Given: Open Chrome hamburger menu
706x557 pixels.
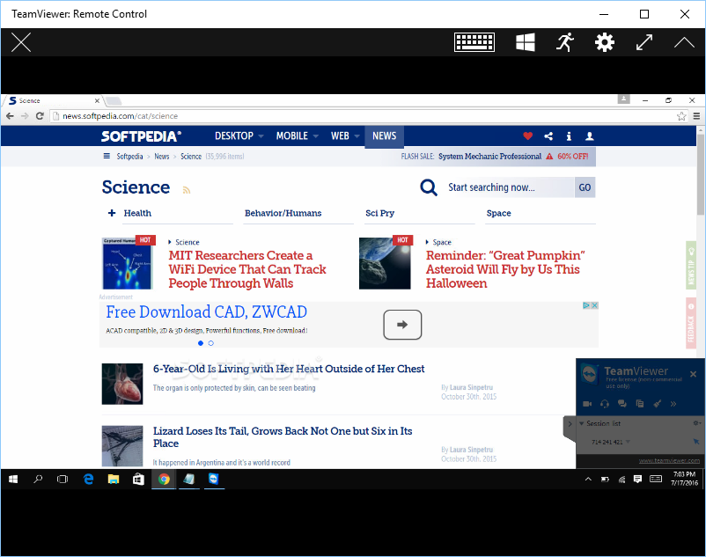Looking at the screenshot, I should [x=696, y=116].
